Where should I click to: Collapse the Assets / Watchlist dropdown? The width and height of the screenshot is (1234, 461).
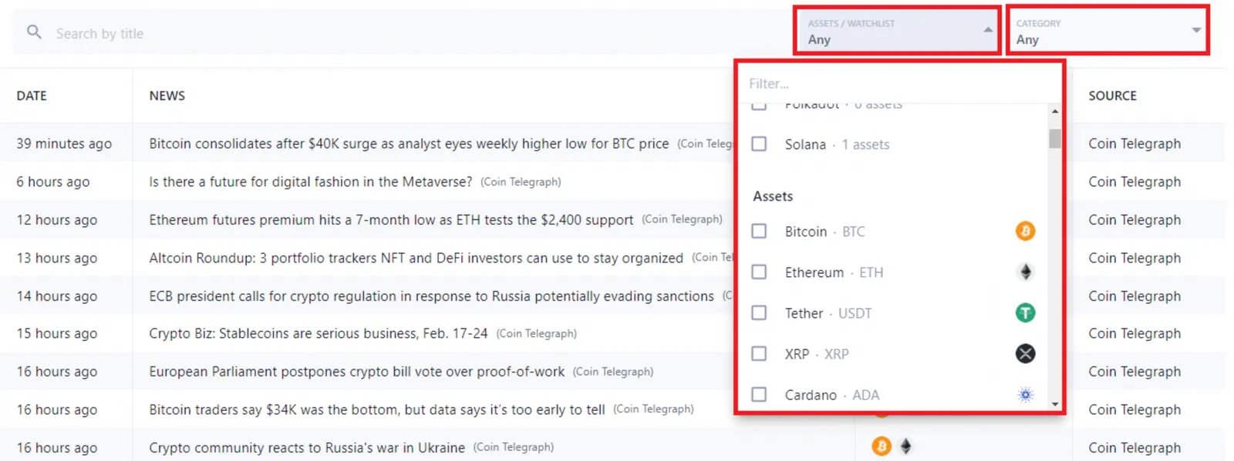click(898, 31)
